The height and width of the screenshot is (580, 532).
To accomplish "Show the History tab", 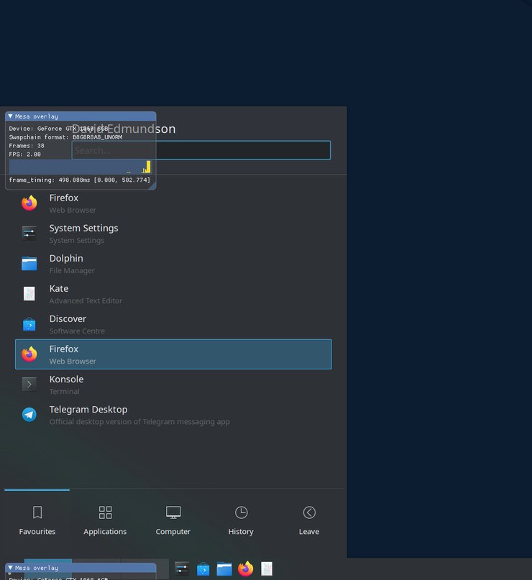I will (x=241, y=521).
